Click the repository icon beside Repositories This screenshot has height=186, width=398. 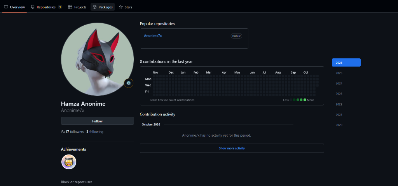click(33, 7)
